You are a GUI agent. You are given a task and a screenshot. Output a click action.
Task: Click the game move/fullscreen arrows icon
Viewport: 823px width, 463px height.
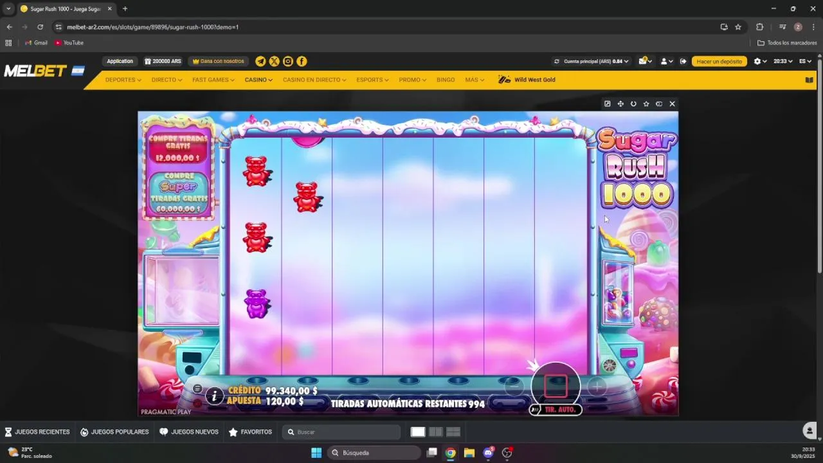coord(620,104)
